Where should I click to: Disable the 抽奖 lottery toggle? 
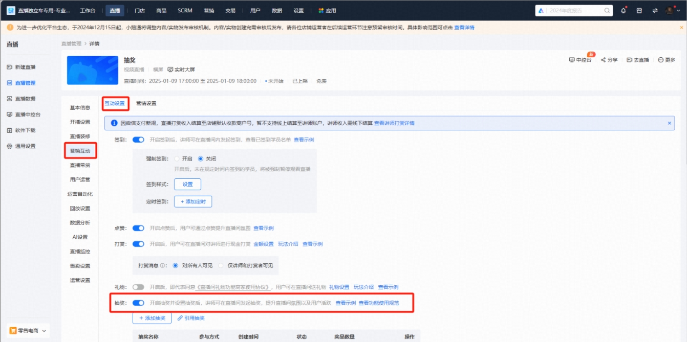point(138,303)
